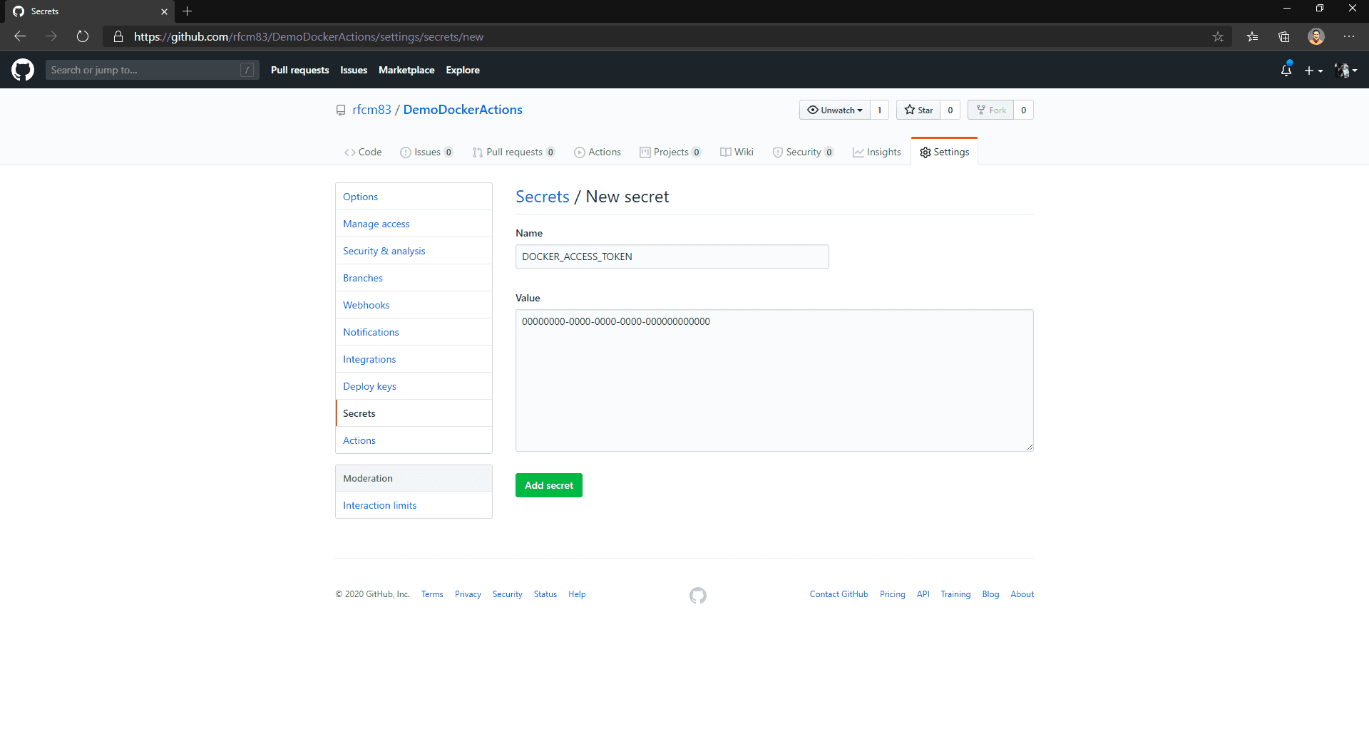This screenshot has height=741, width=1369.
Task: Open Explore in top navigation
Action: tap(463, 70)
